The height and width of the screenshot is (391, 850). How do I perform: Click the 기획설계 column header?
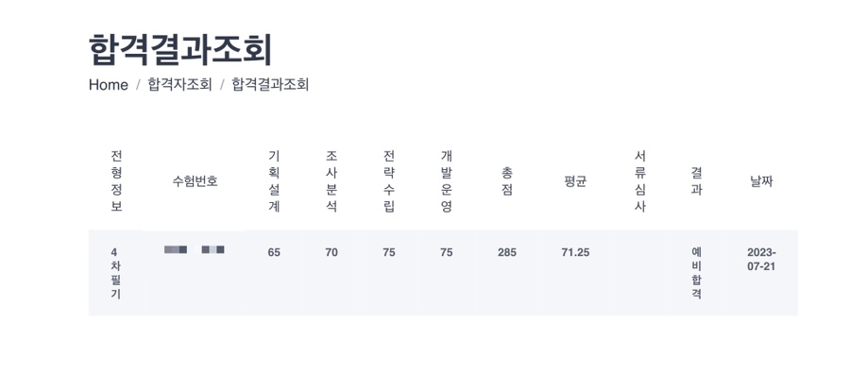pyautogui.click(x=274, y=181)
